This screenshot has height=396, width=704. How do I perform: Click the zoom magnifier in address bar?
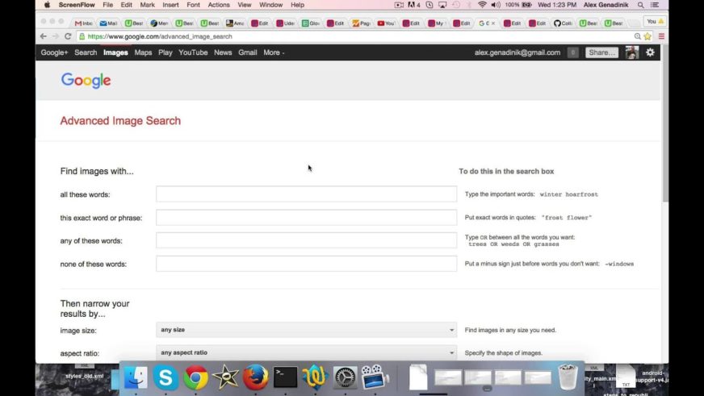[x=638, y=36]
